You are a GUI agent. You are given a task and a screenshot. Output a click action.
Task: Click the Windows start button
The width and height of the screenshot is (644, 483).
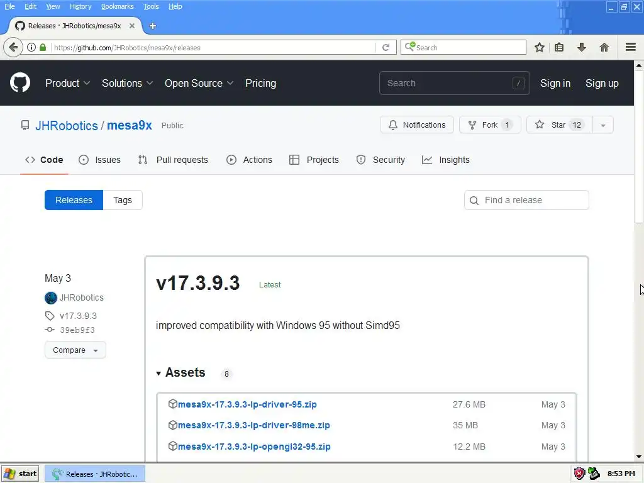tap(20, 474)
